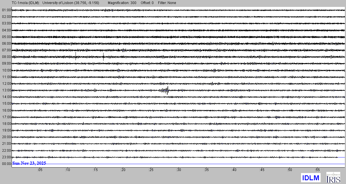Screen dimensions: 346x184
Task: Click the :55 minute axis label
Action: coord(317,170)
